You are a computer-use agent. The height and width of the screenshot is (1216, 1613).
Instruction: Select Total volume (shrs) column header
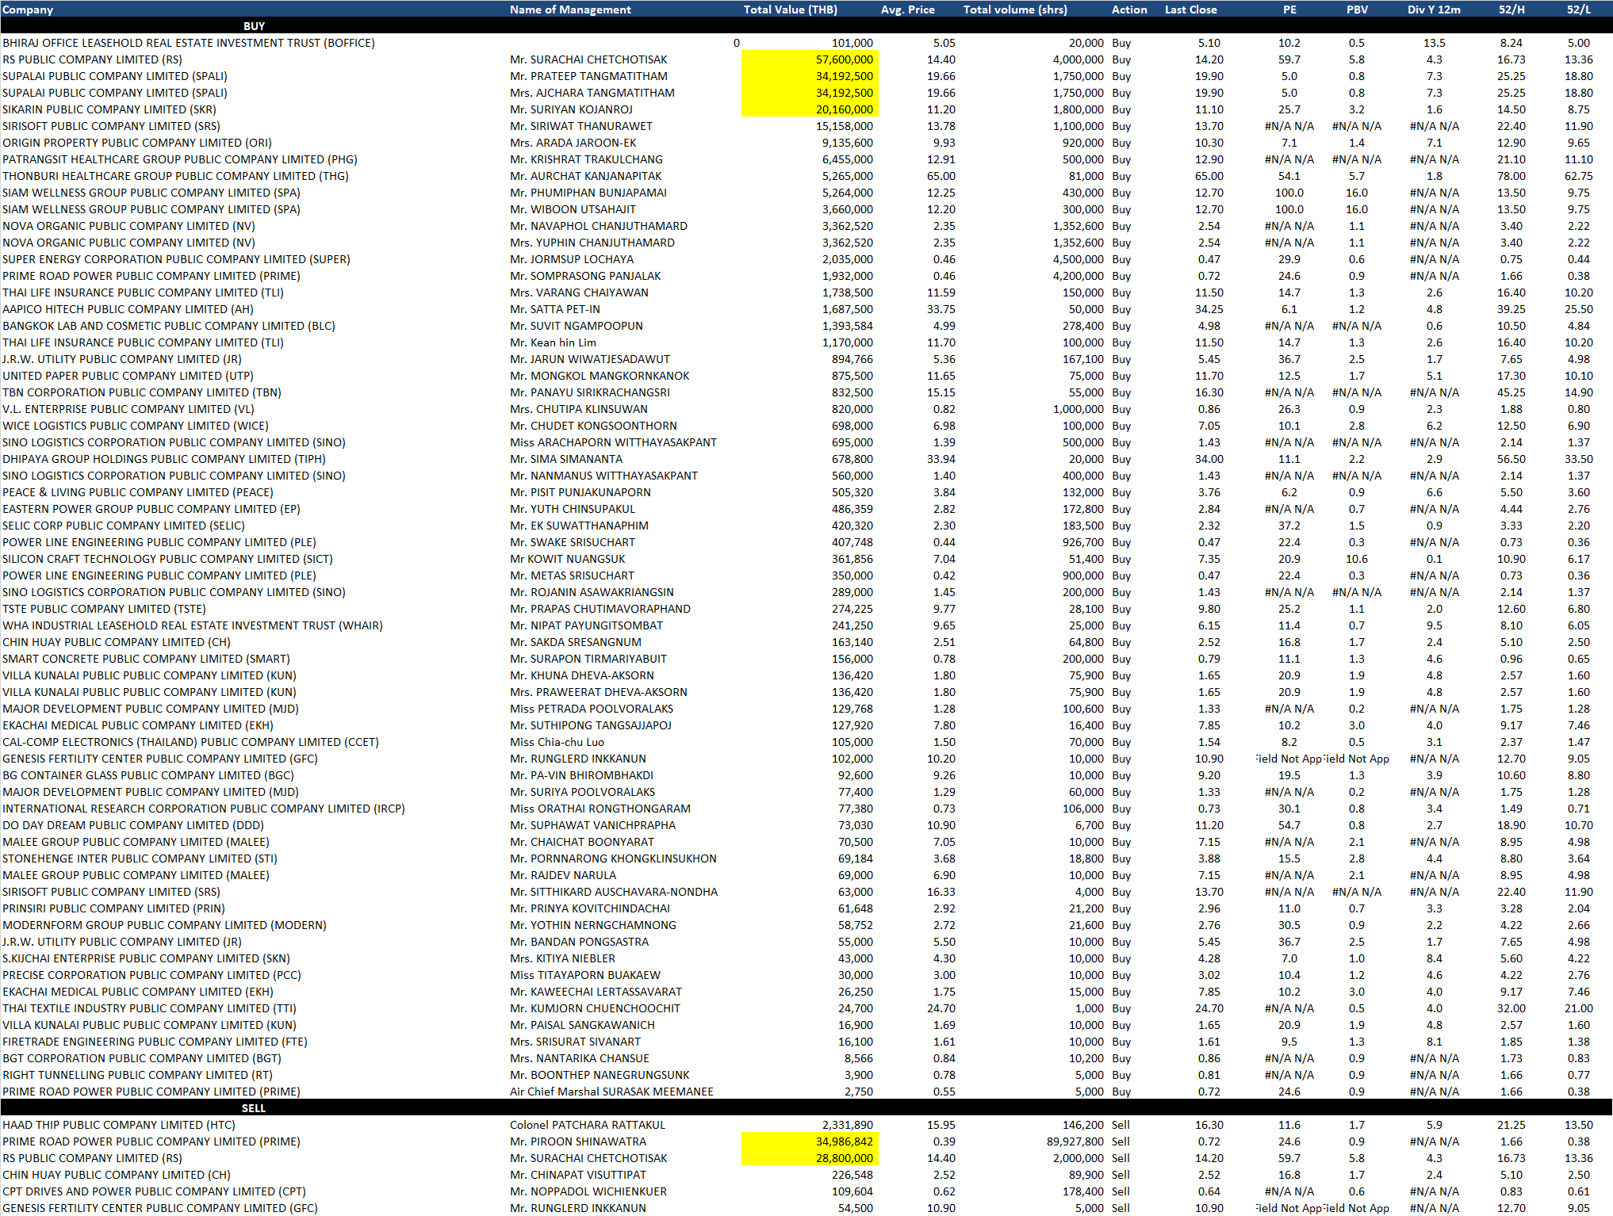pyautogui.click(x=1015, y=10)
